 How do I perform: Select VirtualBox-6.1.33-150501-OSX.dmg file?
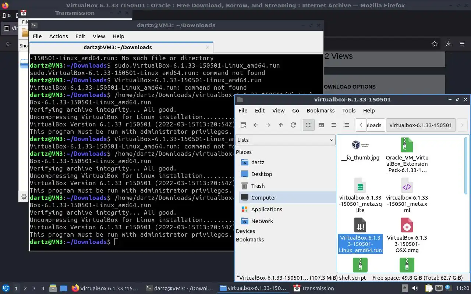407,236
